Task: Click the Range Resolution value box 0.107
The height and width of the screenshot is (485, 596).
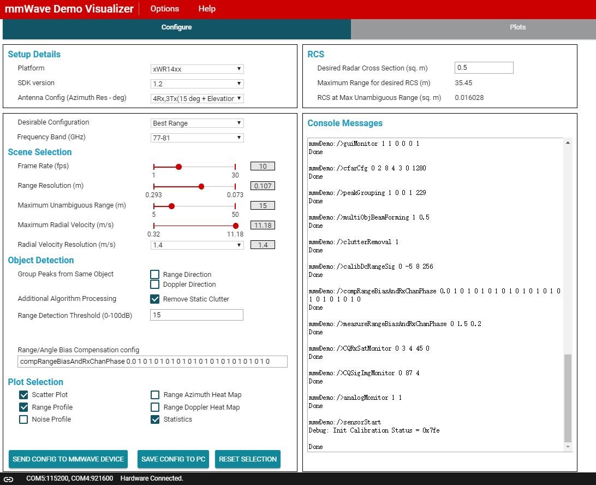Action: 263,186
